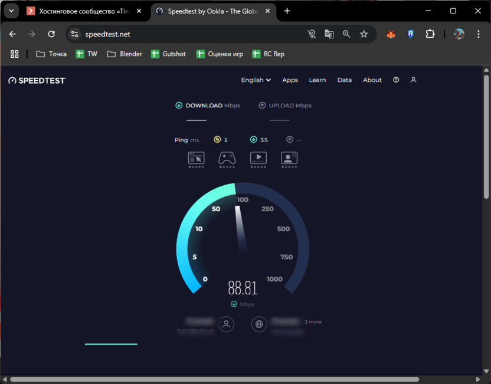Click the globe server icon
The width and height of the screenshot is (491, 384).
[259, 324]
